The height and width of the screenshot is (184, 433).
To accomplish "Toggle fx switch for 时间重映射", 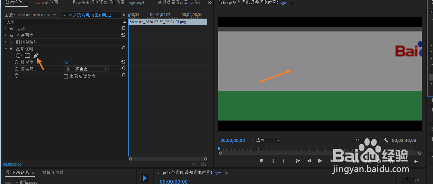I will pos(11,42).
